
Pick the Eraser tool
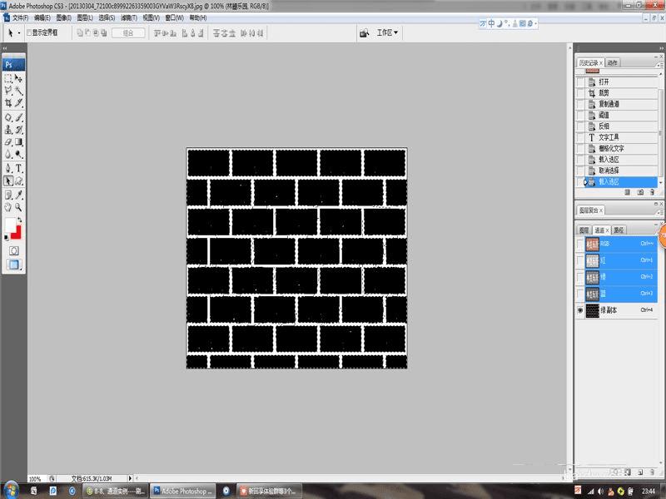[x=8, y=142]
